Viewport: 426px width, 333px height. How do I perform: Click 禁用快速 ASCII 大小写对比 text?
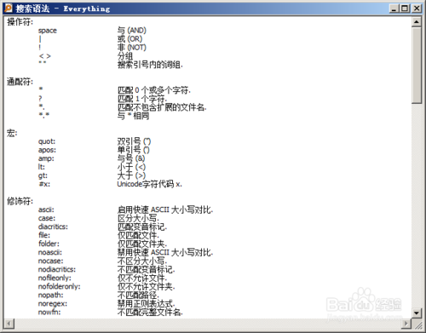pyautogui.click(x=165, y=252)
